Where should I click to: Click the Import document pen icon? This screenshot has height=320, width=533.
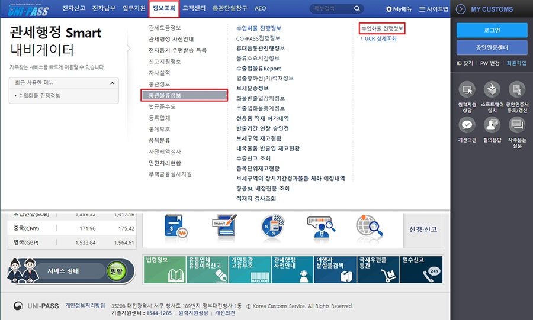point(224,225)
